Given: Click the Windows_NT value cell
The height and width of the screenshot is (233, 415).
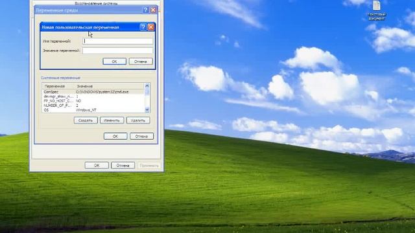Looking at the screenshot, I should [86, 110].
